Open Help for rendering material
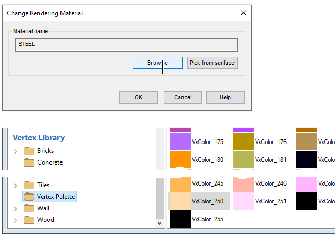This screenshot has width=336, height=235. coord(225,97)
